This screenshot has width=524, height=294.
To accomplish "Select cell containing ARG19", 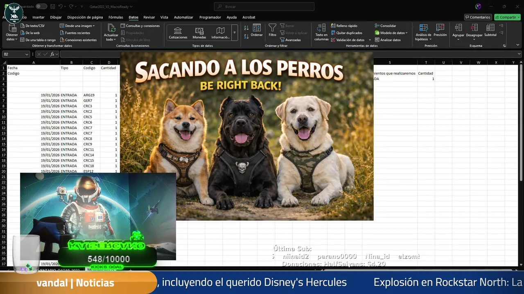I will (x=92, y=95).
